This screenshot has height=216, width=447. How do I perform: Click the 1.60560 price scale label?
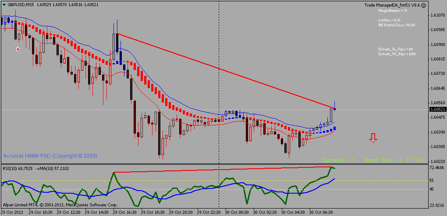[437, 103]
